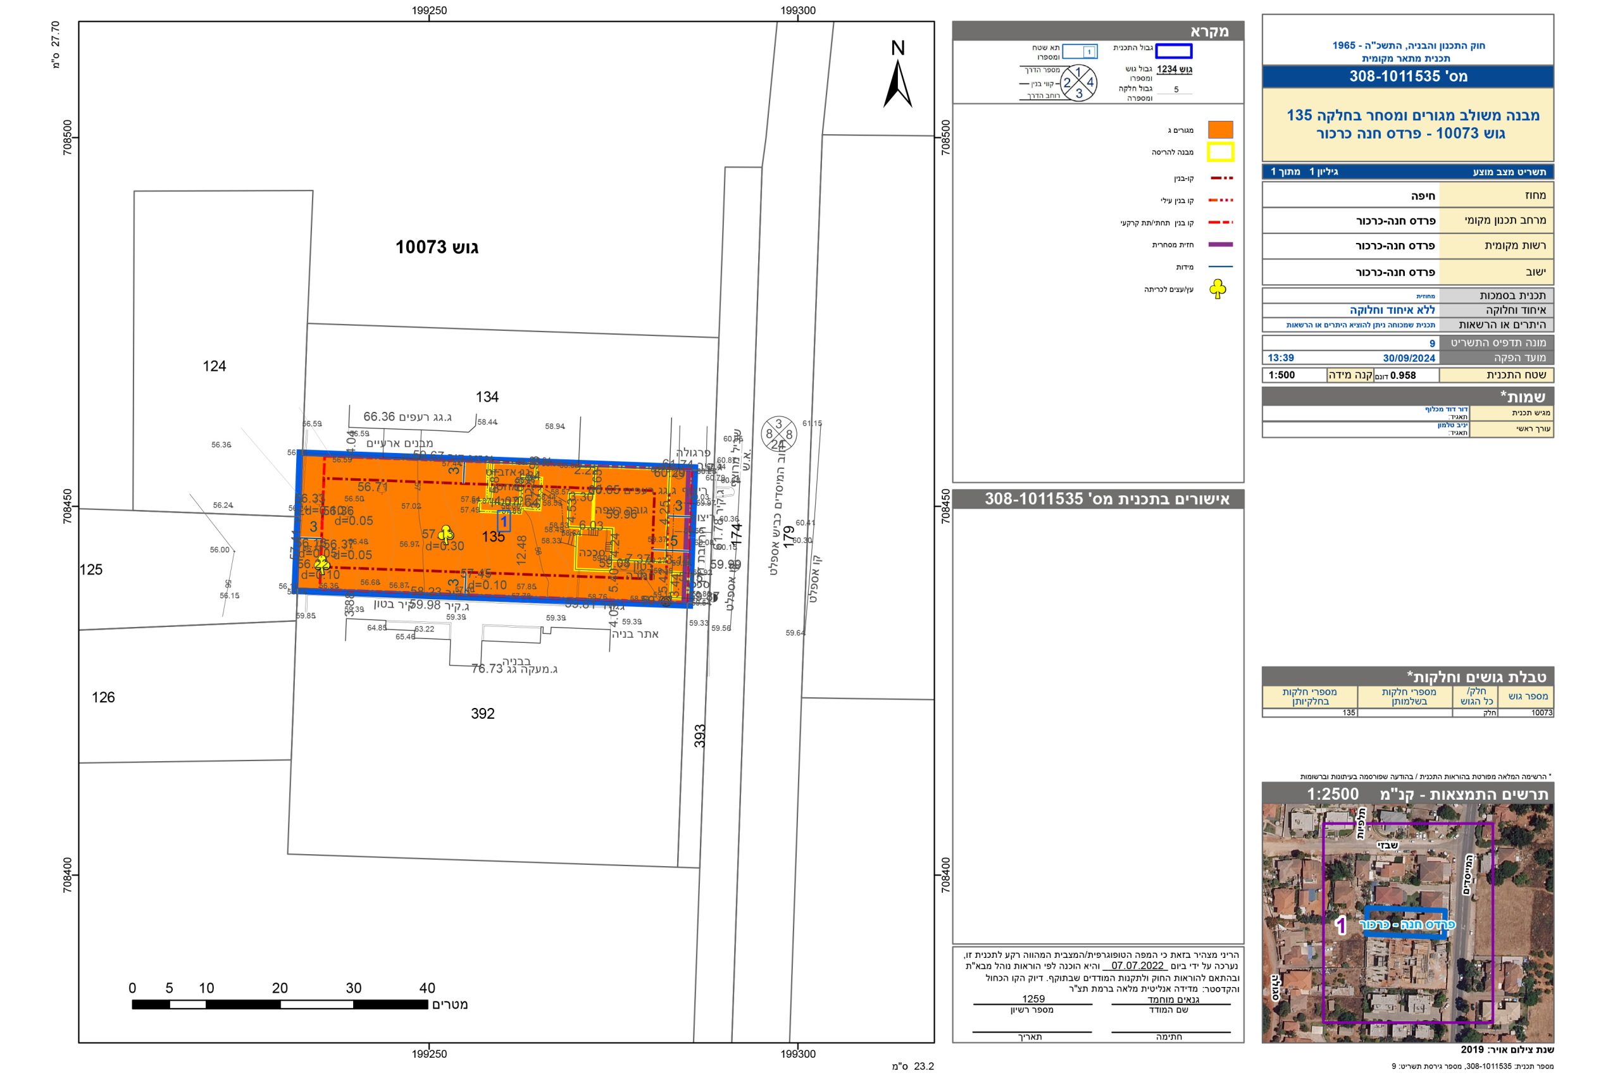
Task: Click the road circle symbol on the map
Action: tap(779, 435)
